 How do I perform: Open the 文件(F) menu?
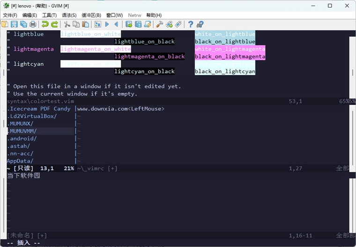click(x=10, y=15)
